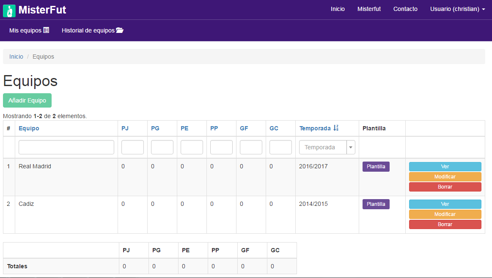Screen dimensions: 492x278
Task: Sort table by Temporada column header
Action: point(315,128)
